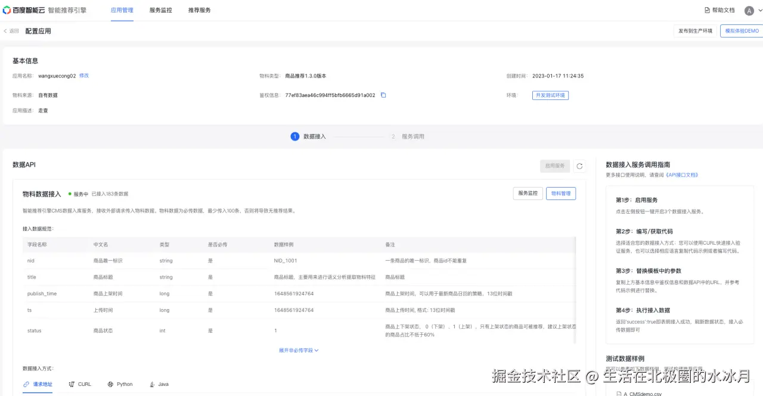
Task: Click 修改 link next to app name
Action: click(x=84, y=76)
